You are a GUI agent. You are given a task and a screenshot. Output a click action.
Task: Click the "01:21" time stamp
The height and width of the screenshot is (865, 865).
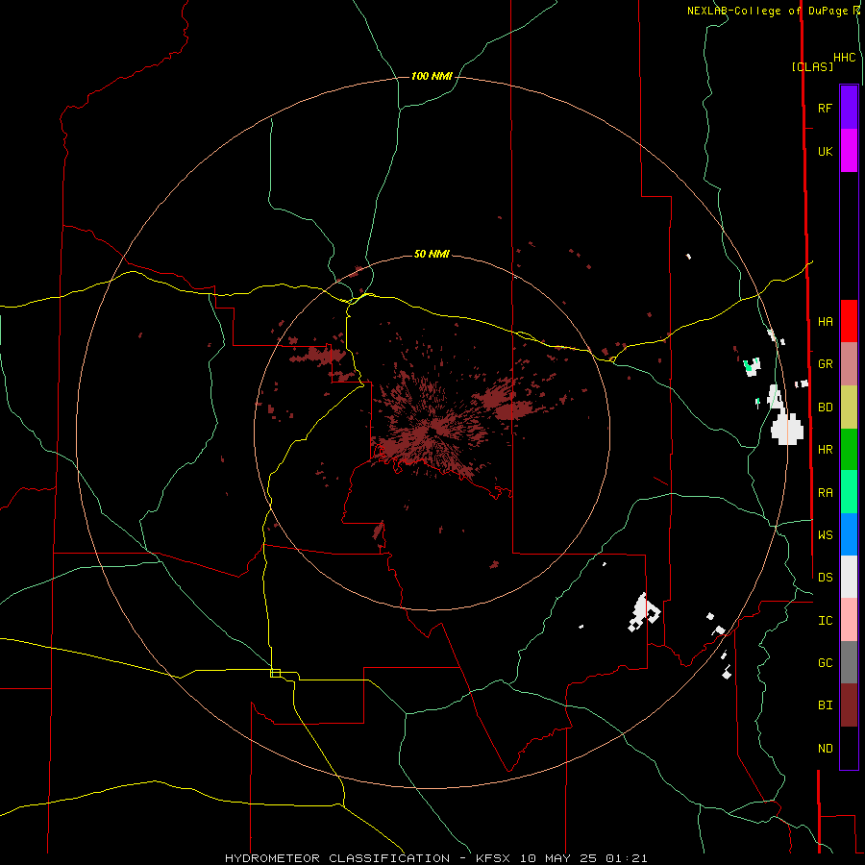point(626,858)
